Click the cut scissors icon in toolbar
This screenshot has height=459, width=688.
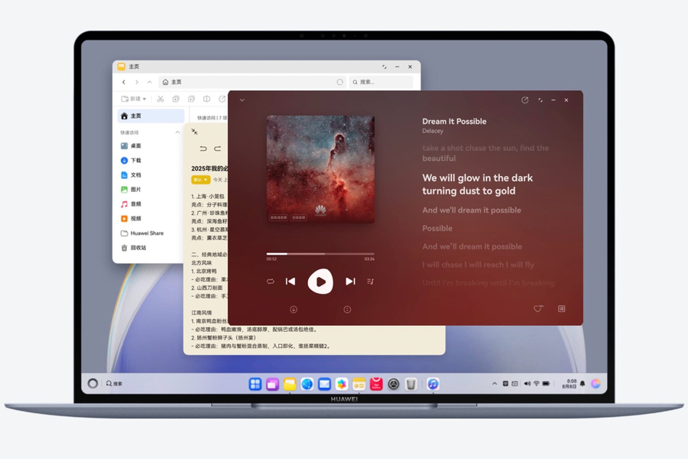pos(161,99)
